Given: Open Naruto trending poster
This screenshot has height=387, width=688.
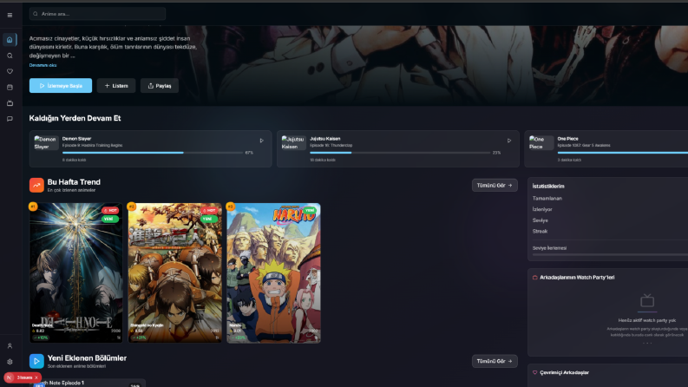Looking at the screenshot, I should [x=273, y=272].
